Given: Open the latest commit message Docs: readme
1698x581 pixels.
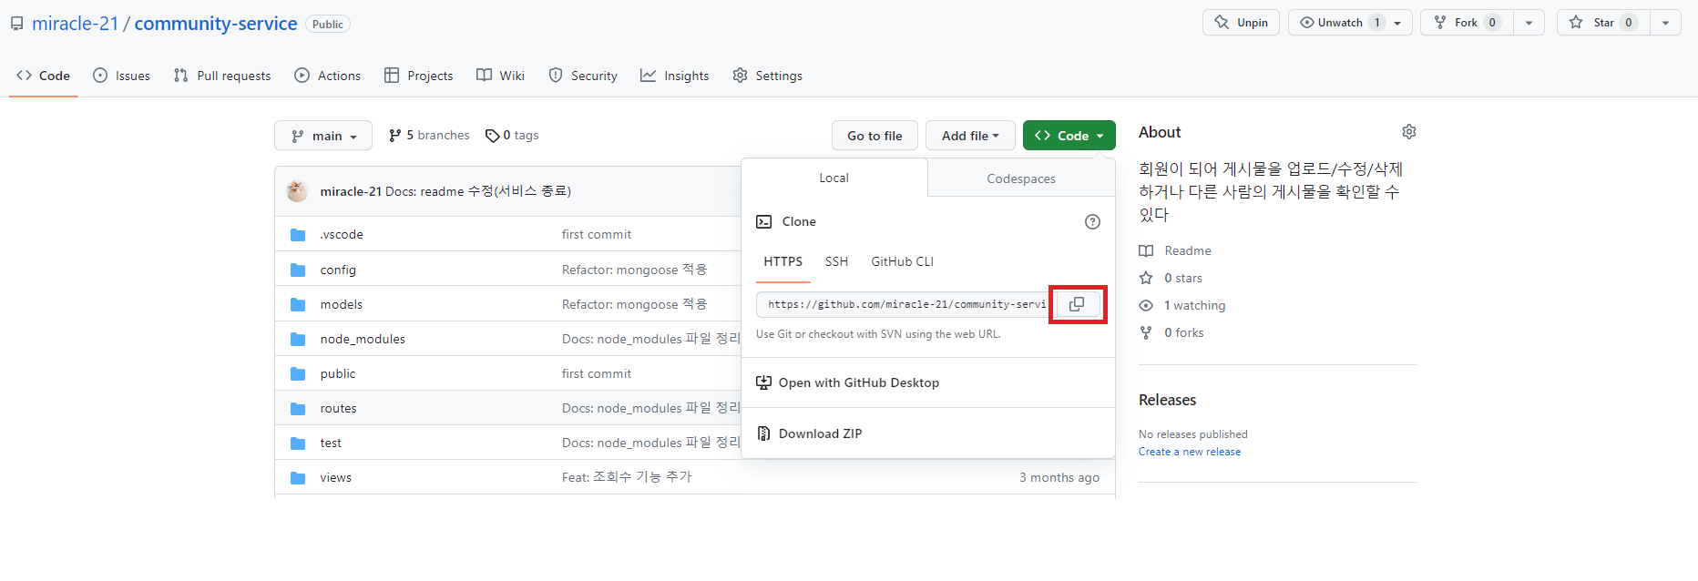Looking at the screenshot, I should 478,191.
